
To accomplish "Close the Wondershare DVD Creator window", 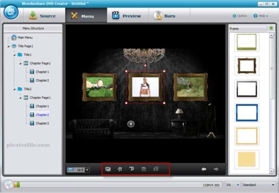I will (273, 4).
